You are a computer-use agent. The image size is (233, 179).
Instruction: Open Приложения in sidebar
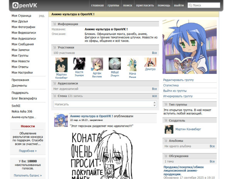point(20,80)
